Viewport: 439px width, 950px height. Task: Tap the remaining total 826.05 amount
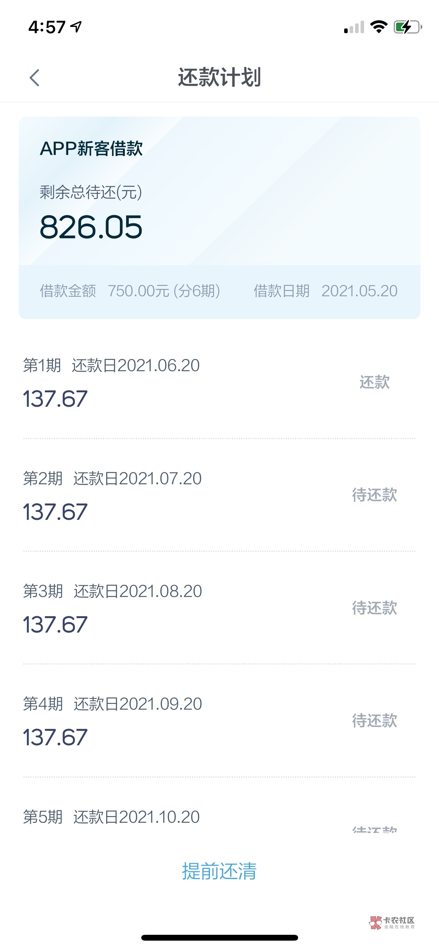(91, 227)
